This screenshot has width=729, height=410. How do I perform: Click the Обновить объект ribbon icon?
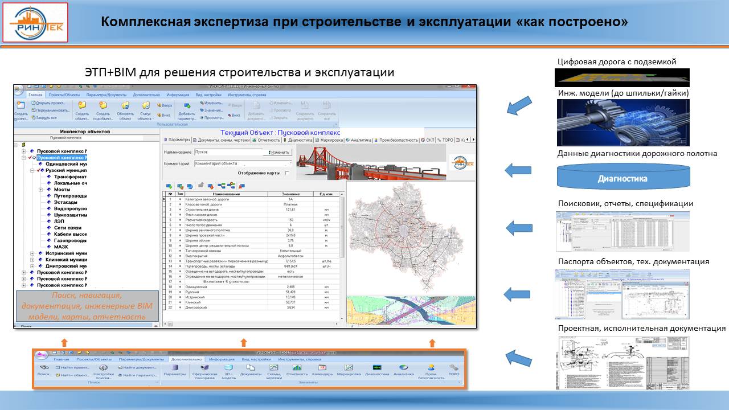[x=125, y=106]
